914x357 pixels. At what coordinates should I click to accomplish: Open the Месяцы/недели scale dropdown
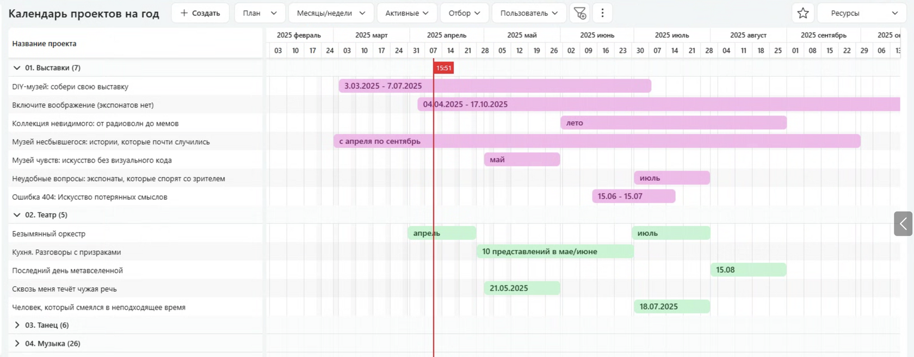coord(331,13)
